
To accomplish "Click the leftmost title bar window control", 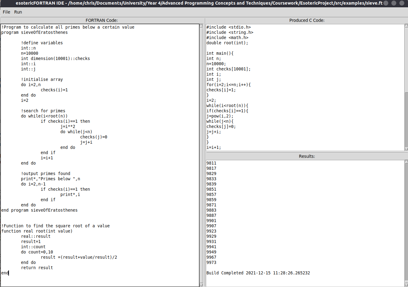I will pos(386,3).
